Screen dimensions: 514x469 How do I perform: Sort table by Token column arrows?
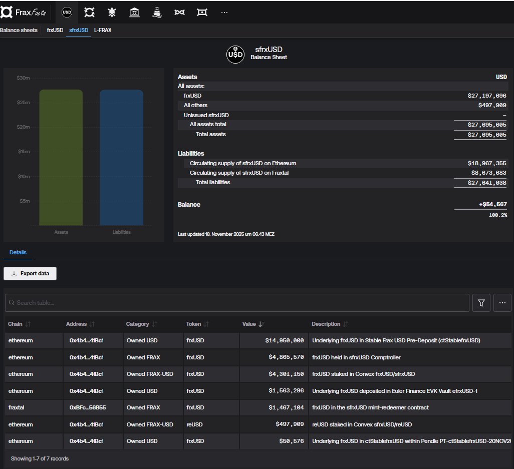click(206, 324)
